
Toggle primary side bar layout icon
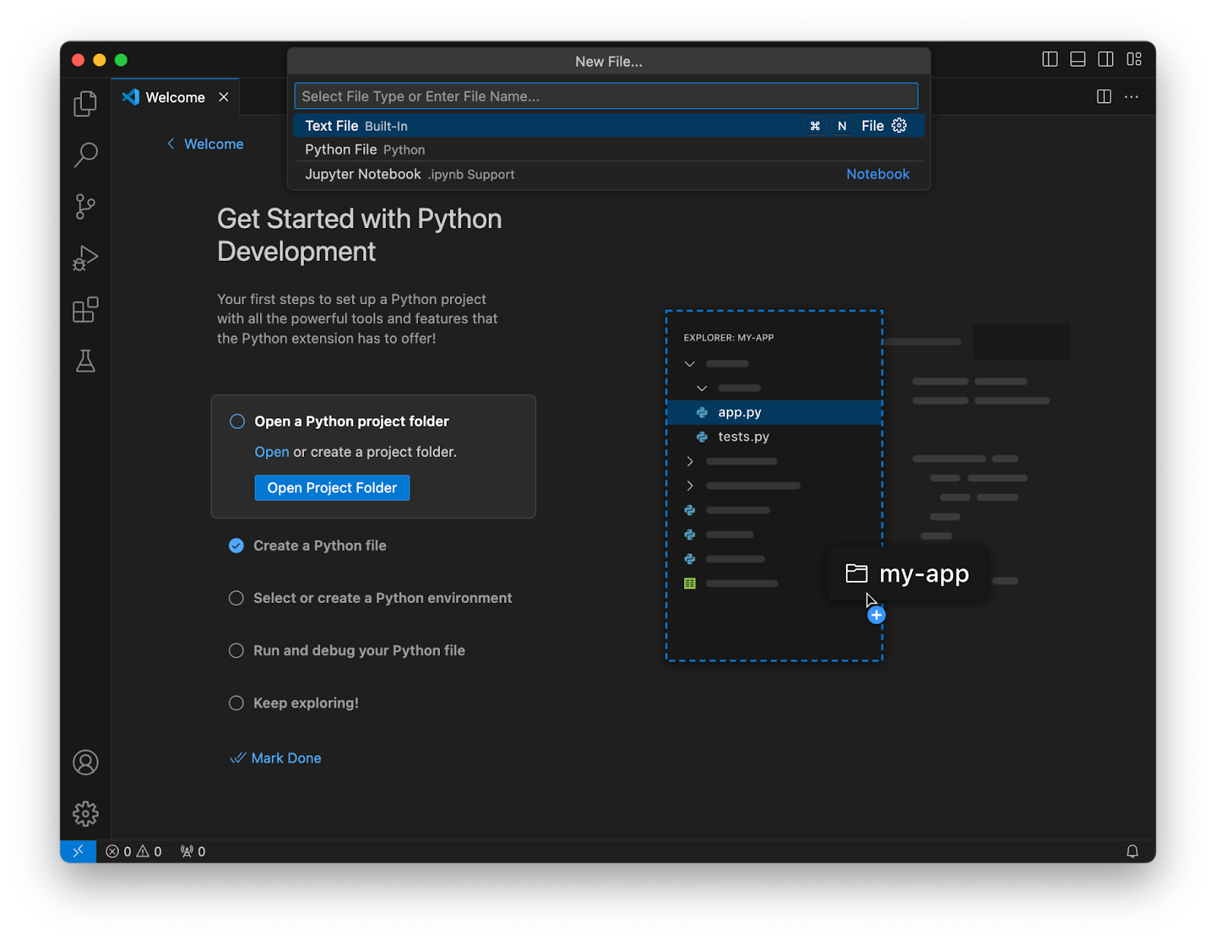[1050, 59]
